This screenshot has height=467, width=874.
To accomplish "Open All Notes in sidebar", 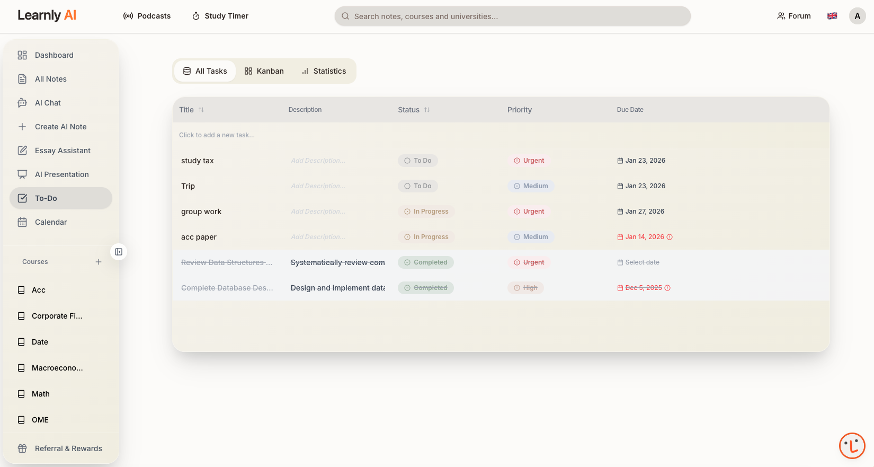I will point(61,79).
